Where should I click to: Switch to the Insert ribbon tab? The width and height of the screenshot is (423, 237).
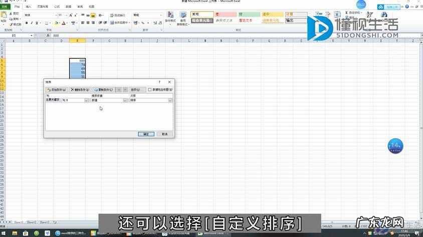29,7
